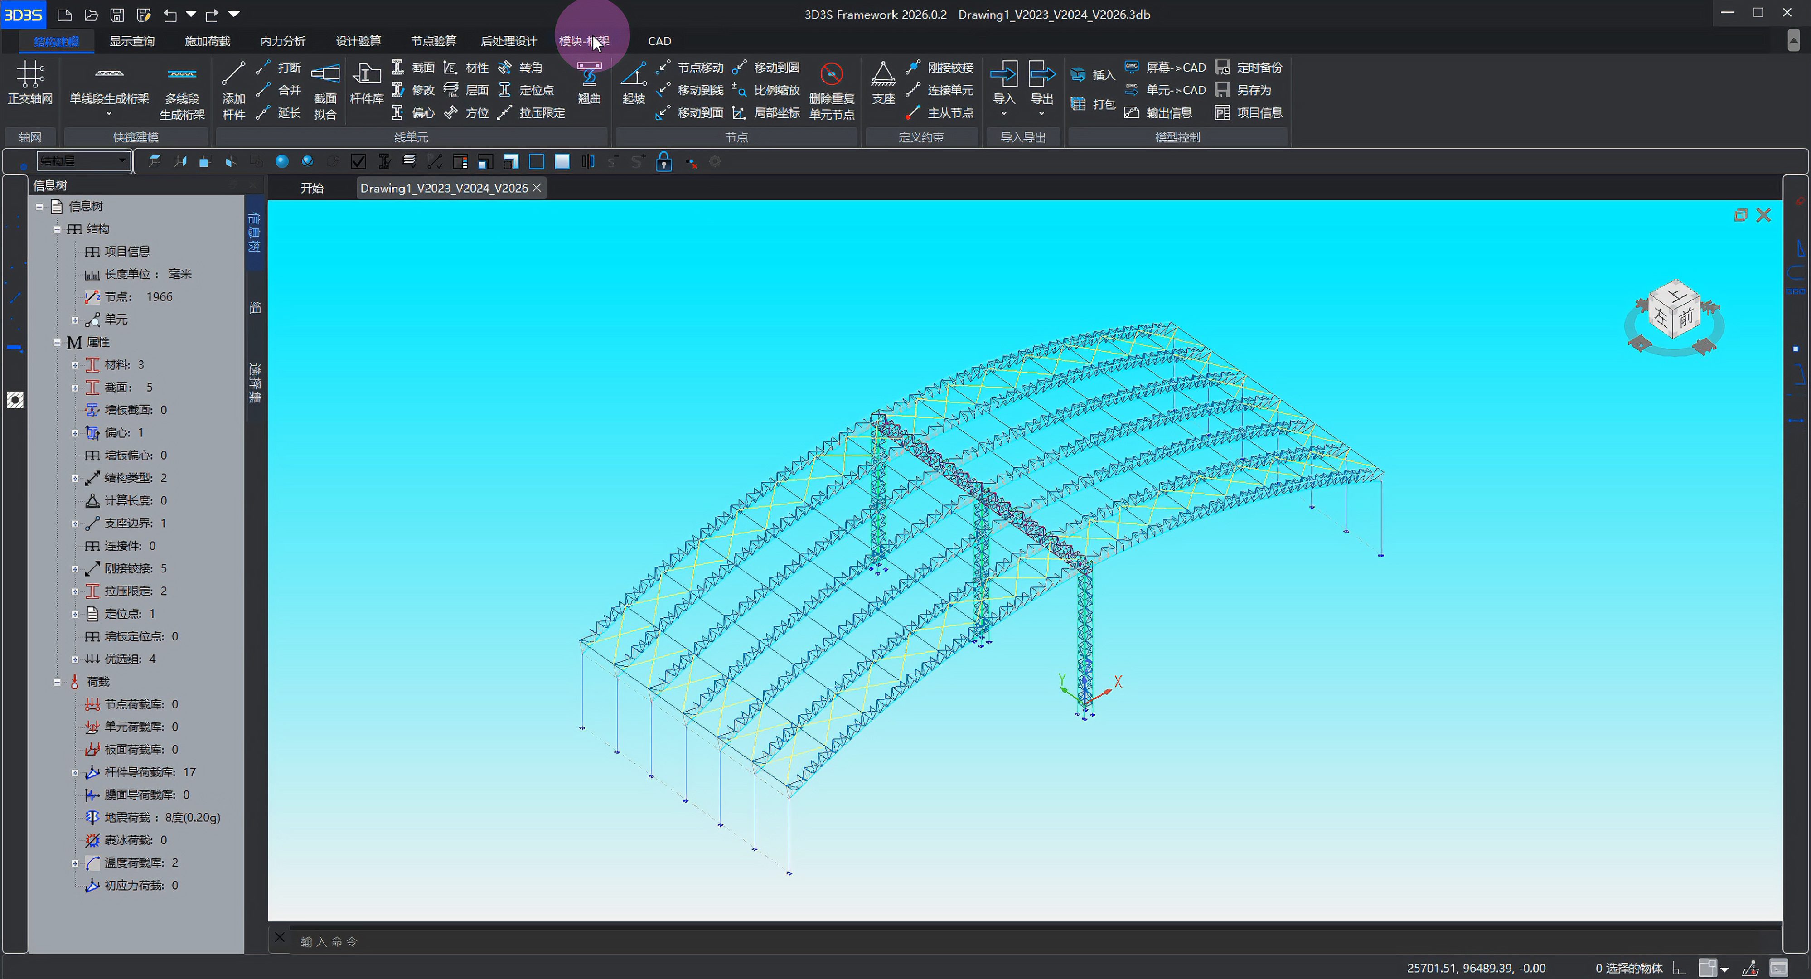This screenshot has height=979, width=1811.
Task: Open the 结构层 layer dropdown
Action: tap(121, 161)
